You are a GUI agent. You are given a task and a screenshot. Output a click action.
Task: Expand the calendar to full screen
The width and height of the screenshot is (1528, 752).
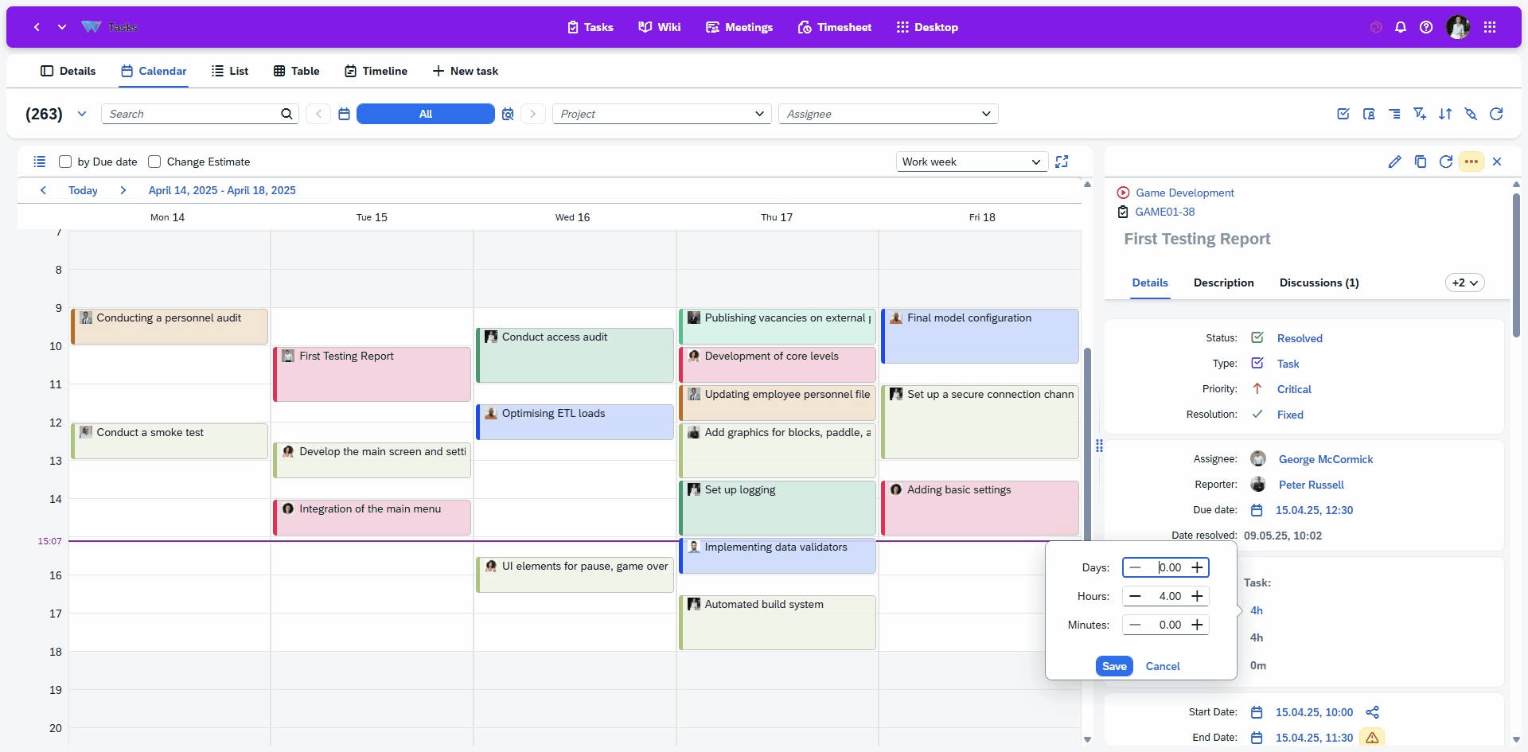pyautogui.click(x=1062, y=162)
